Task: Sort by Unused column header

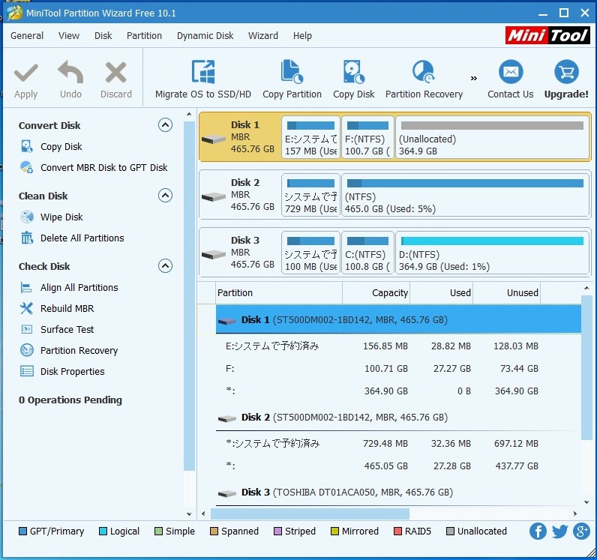Action: (x=506, y=293)
